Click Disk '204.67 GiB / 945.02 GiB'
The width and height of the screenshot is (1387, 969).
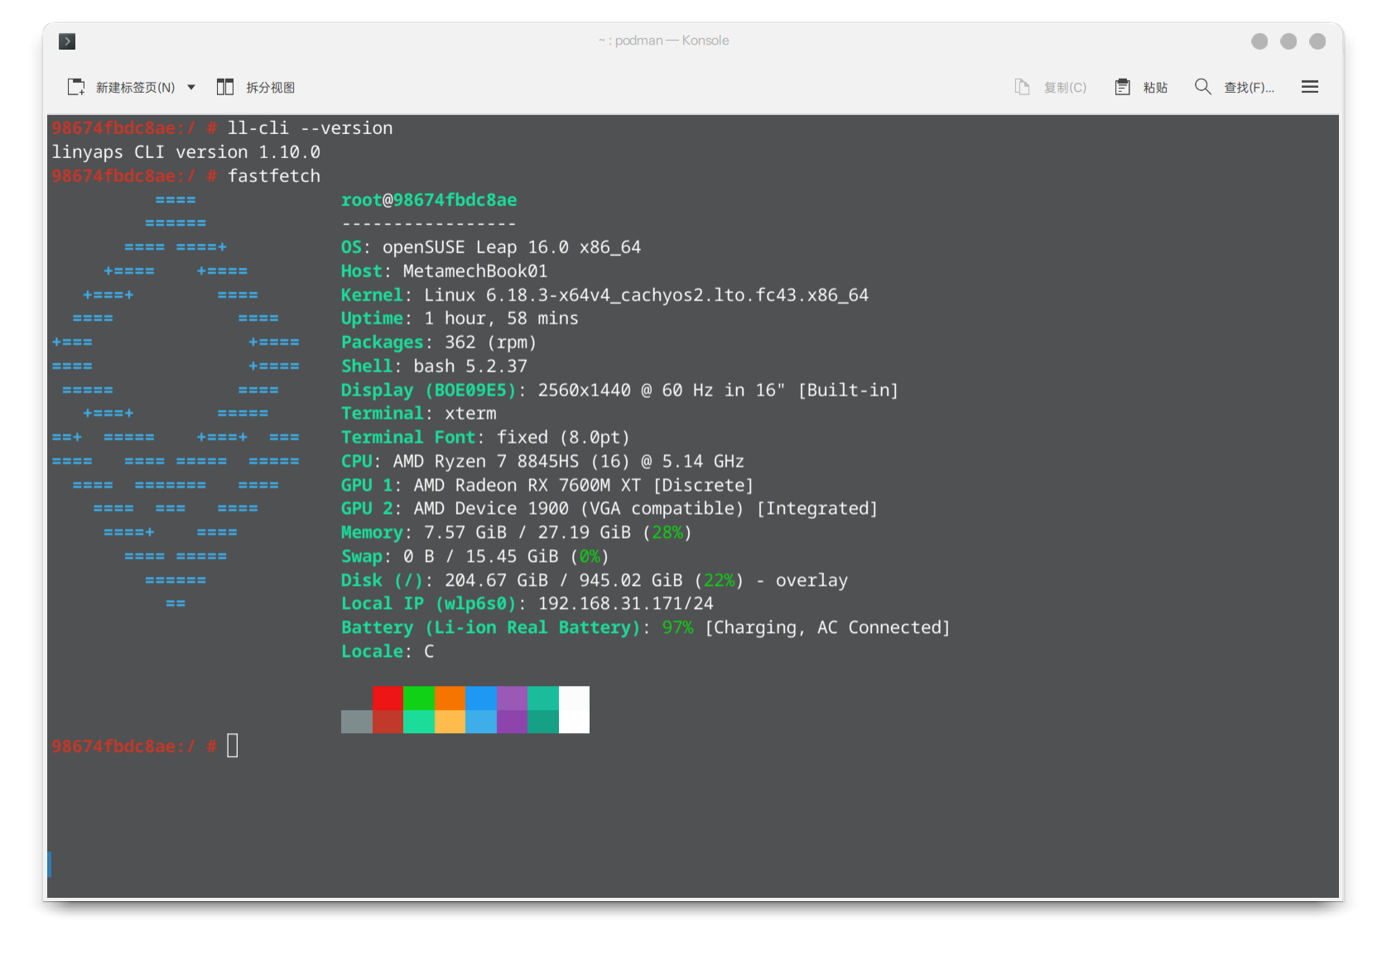(x=564, y=581)
